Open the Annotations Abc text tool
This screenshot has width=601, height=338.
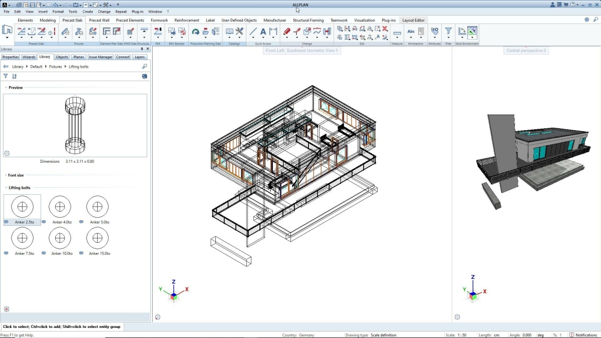pyautogui.click(x=412, y=31)
